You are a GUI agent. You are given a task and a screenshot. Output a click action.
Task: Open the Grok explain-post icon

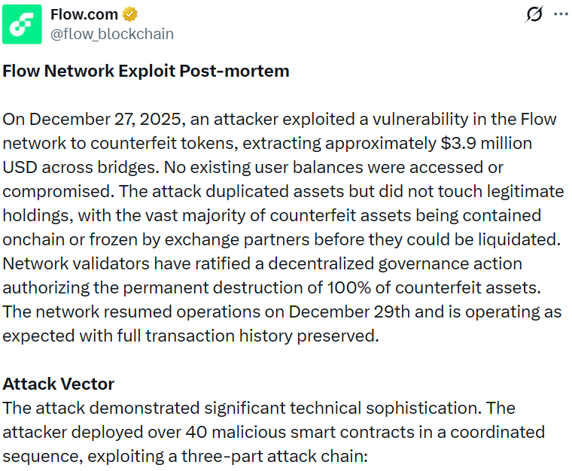(534, 14)
